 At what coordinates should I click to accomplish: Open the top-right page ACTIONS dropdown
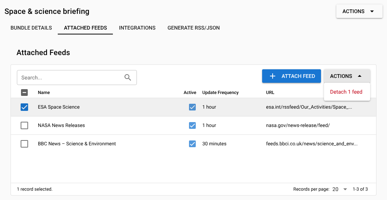tap(359, 11)
